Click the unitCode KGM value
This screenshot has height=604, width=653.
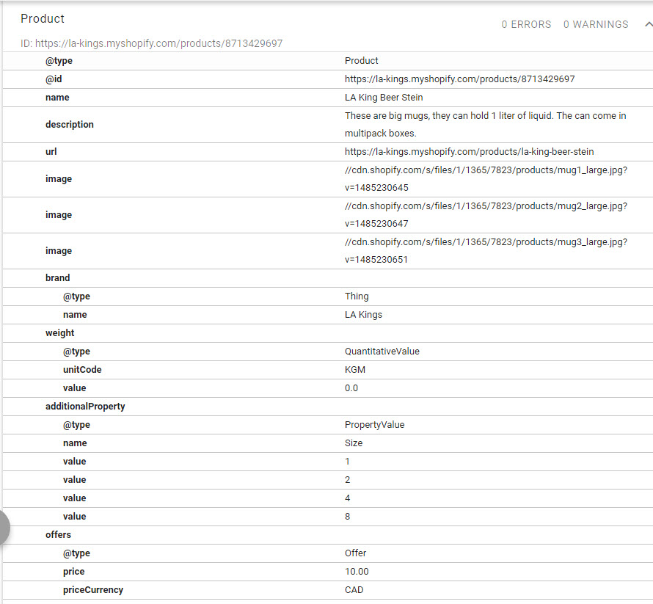(x=355, y=369)
